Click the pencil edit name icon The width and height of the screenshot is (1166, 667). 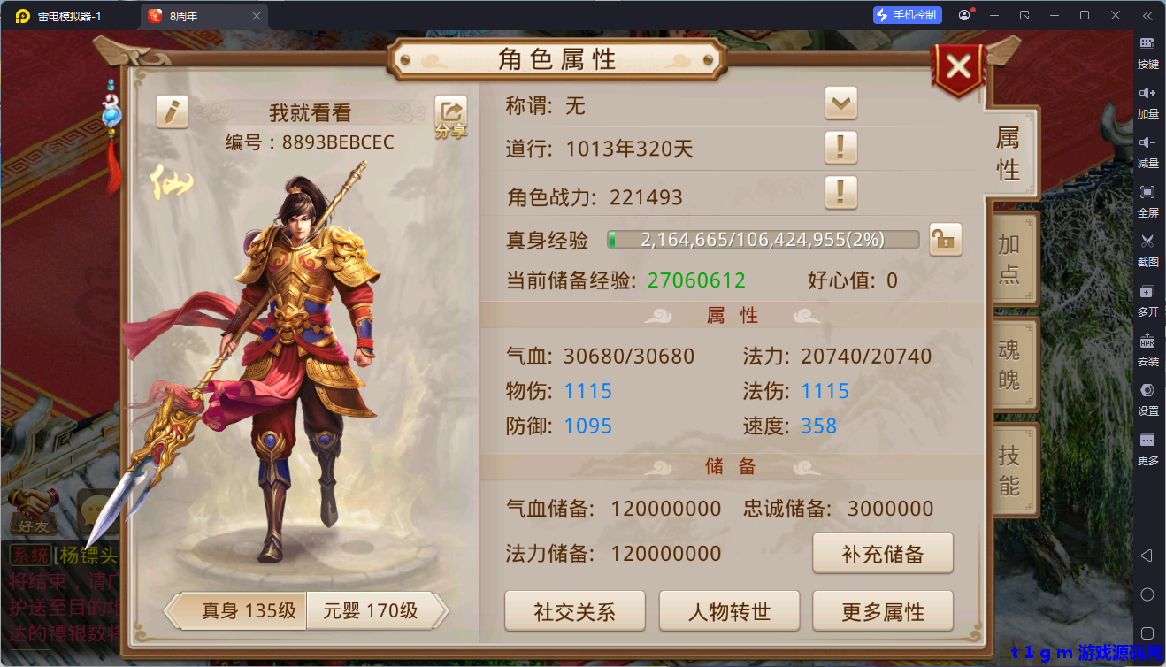tap(173, 111)
